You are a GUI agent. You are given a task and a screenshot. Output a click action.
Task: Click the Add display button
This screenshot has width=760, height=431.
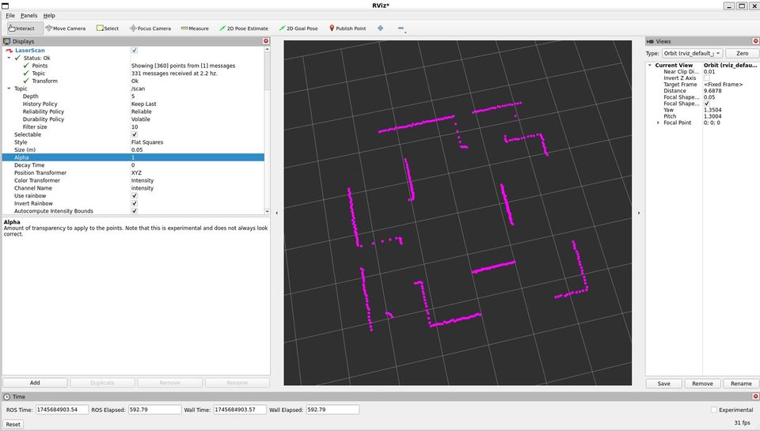coord(35,383)
